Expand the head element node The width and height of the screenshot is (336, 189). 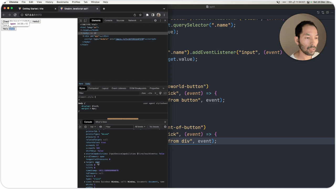81,30
